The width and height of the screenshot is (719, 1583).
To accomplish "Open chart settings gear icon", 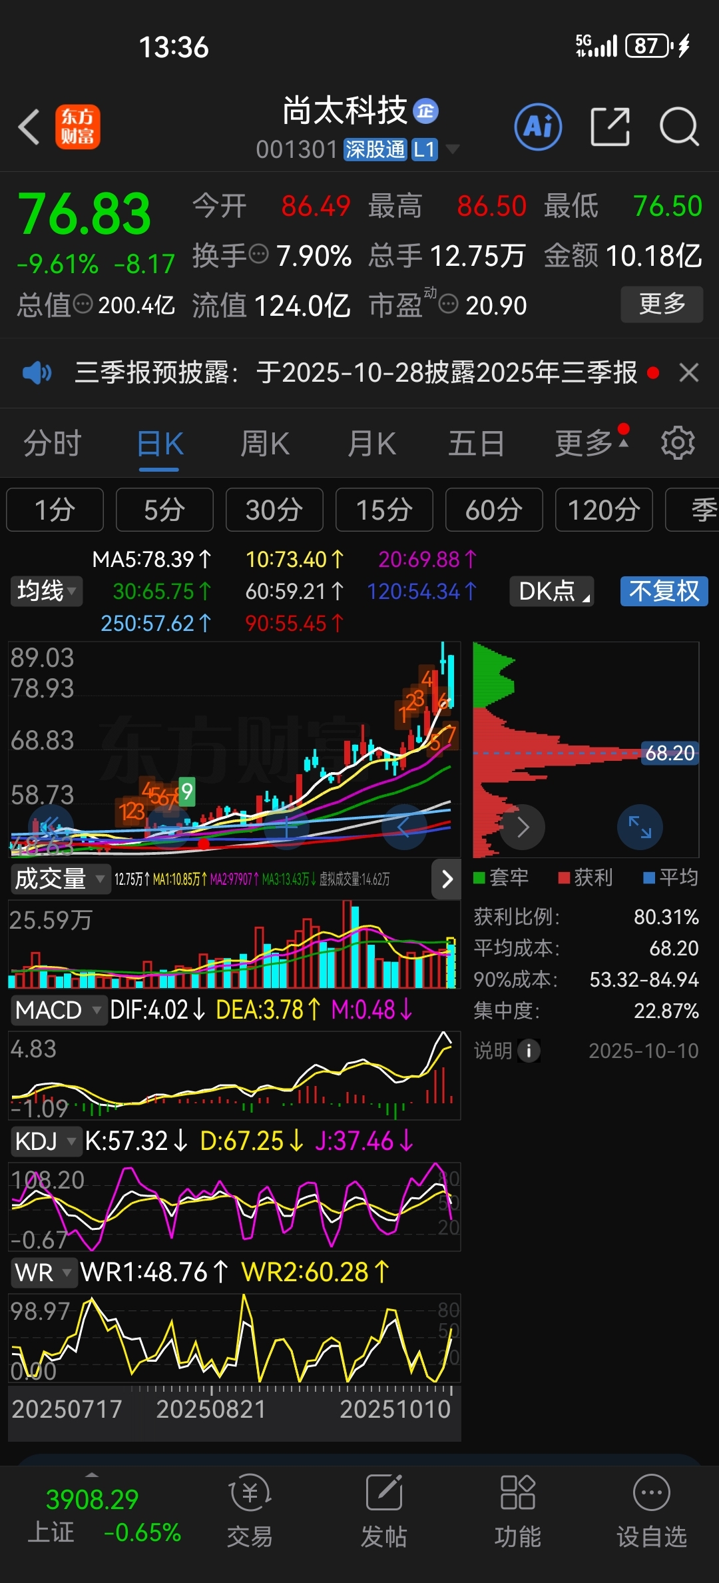I will (678, 443).
